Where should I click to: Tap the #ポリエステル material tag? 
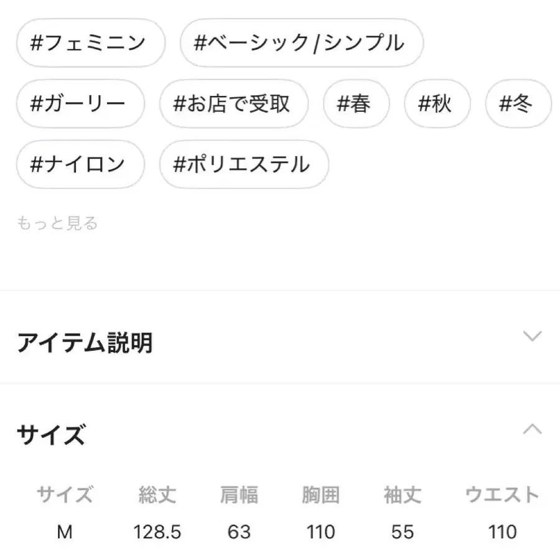point(244,164)
